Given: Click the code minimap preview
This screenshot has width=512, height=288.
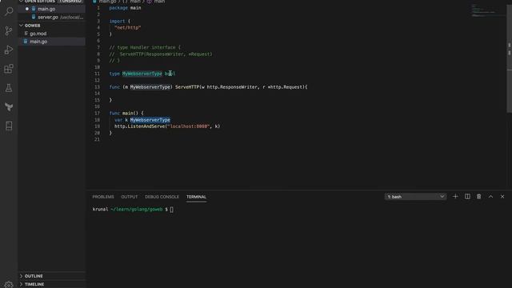Looking at the screenshot, I should click(486, 10).
